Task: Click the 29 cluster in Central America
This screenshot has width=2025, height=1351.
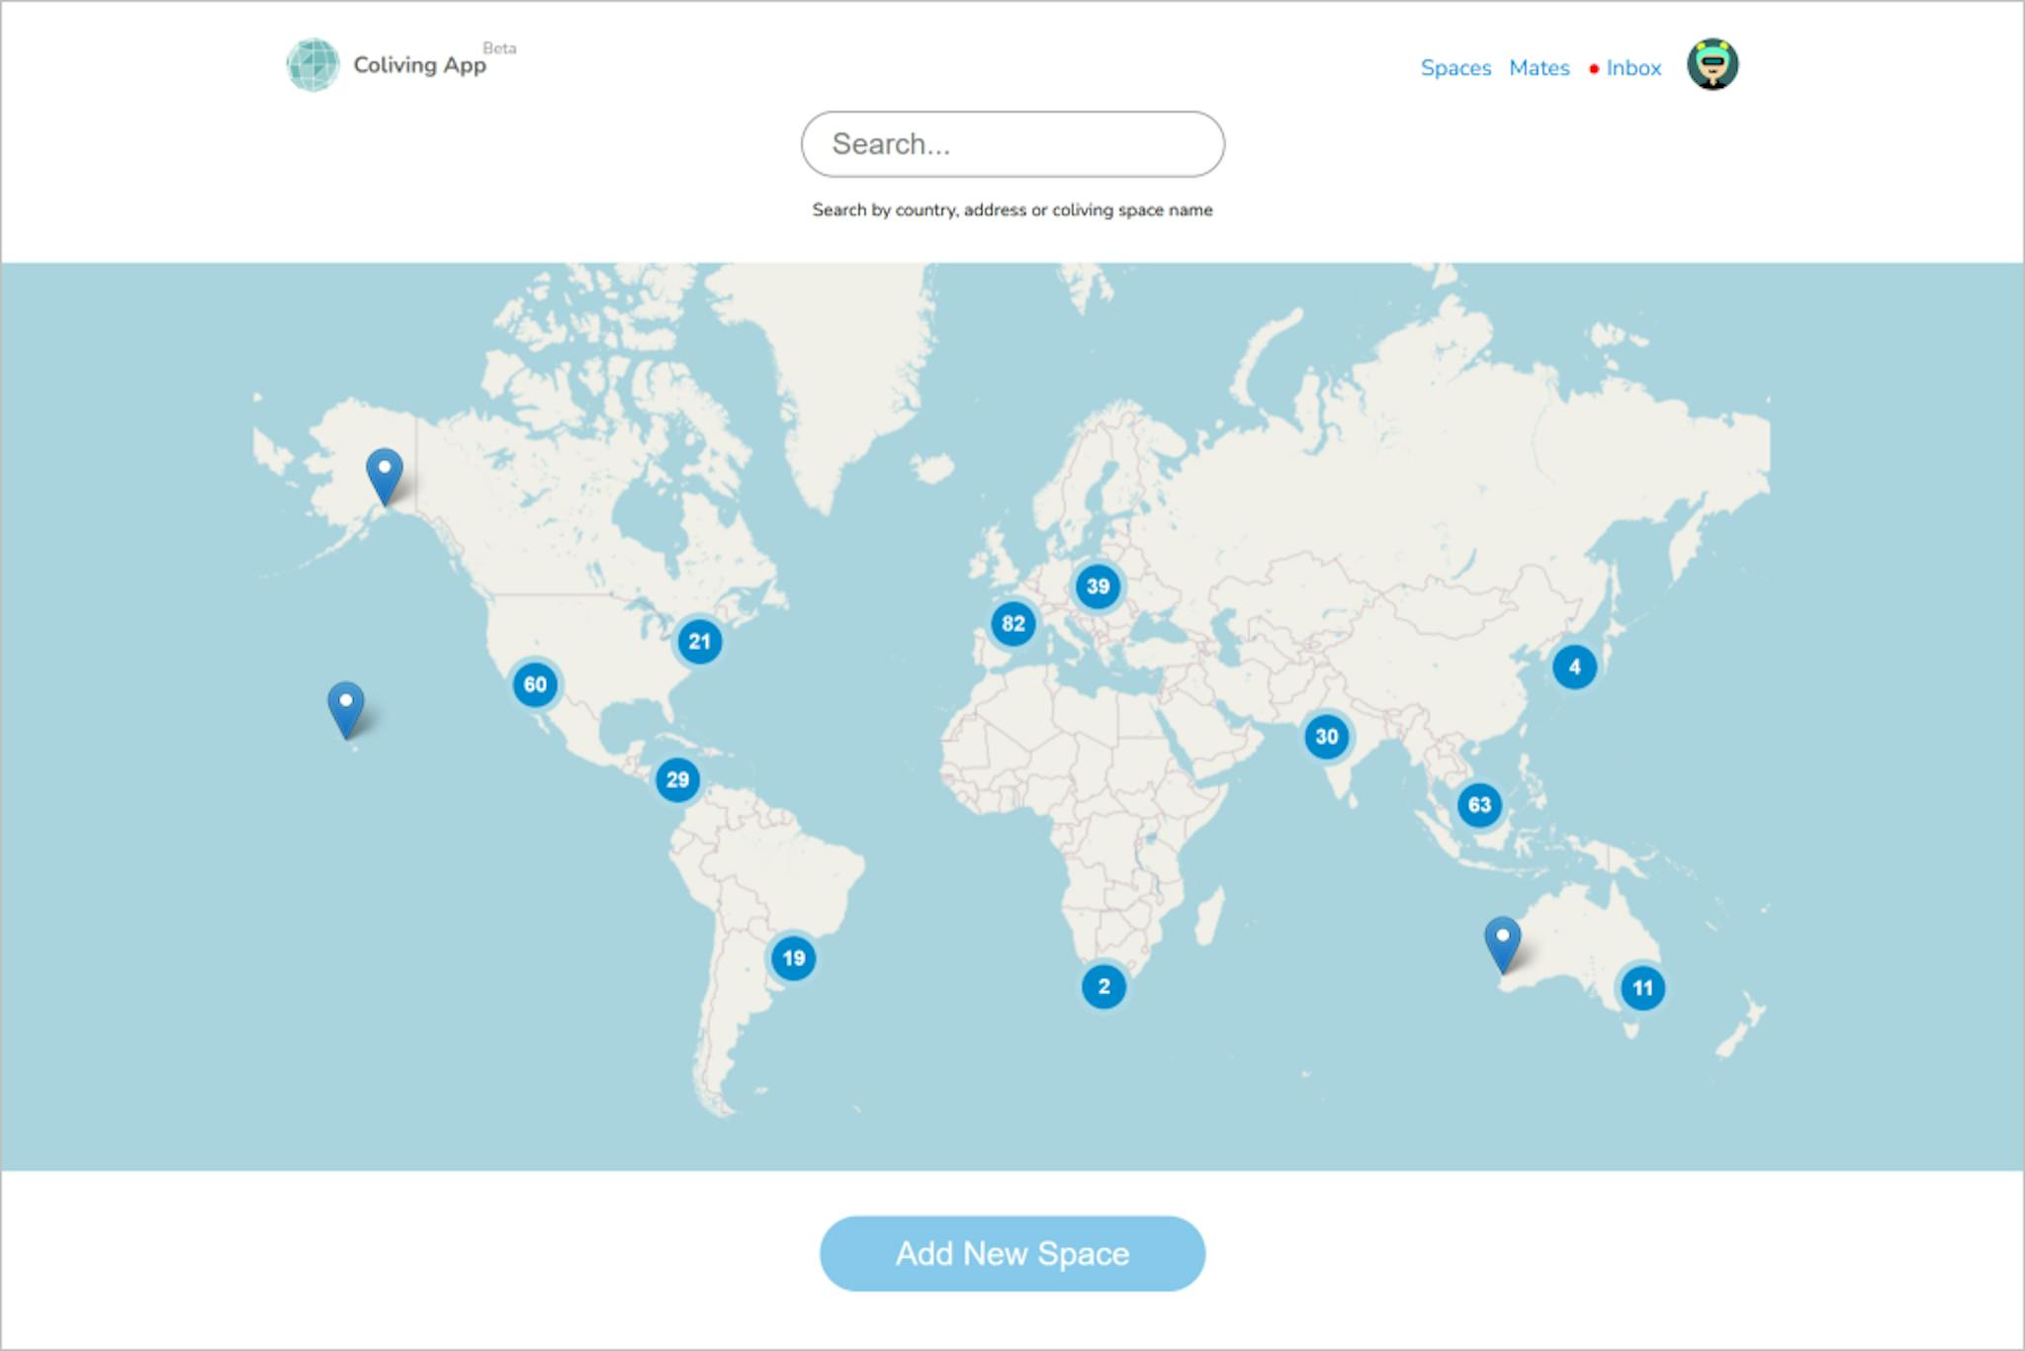Action: (677, 780)
